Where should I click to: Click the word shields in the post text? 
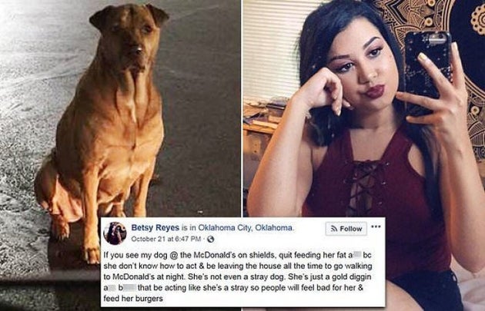coord(264,255)
